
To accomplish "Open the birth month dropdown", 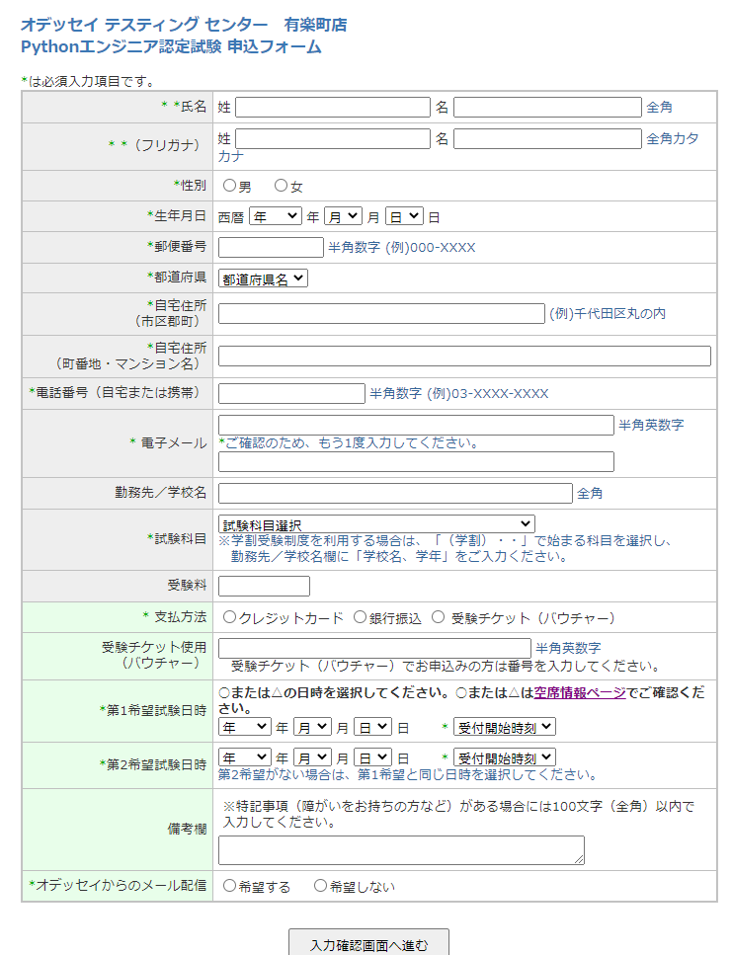I will (x=343, y=216).
